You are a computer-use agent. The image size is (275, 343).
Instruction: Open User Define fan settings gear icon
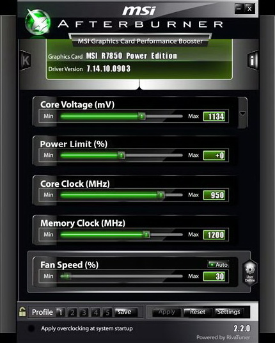pyautogui.click(x=249, y=273)
